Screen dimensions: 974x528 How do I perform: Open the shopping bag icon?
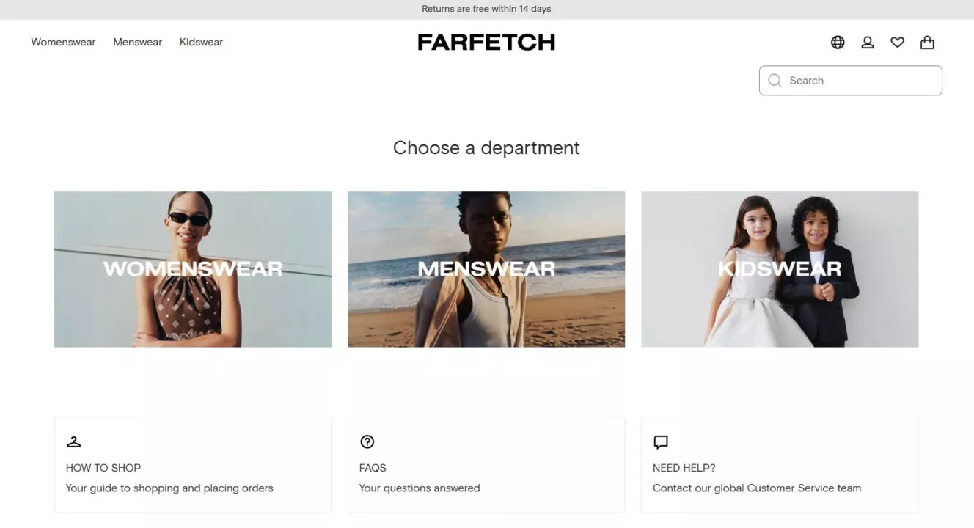[927, 43]
